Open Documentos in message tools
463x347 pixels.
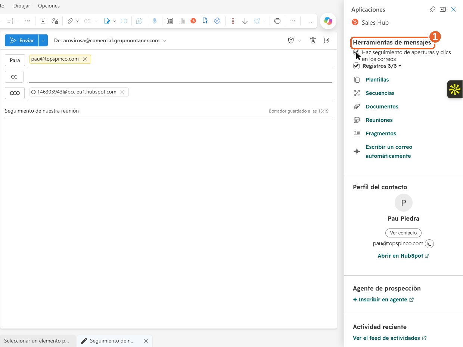382,107
